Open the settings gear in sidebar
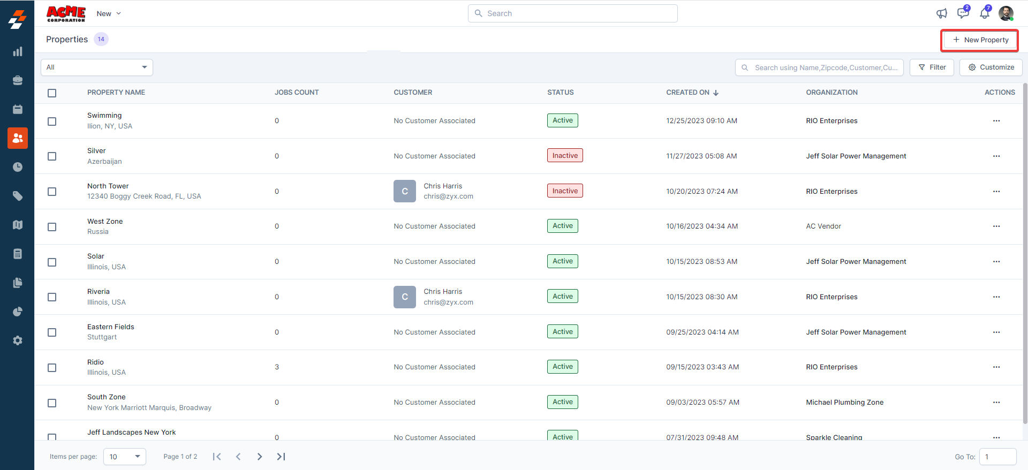 click(18, 340)
